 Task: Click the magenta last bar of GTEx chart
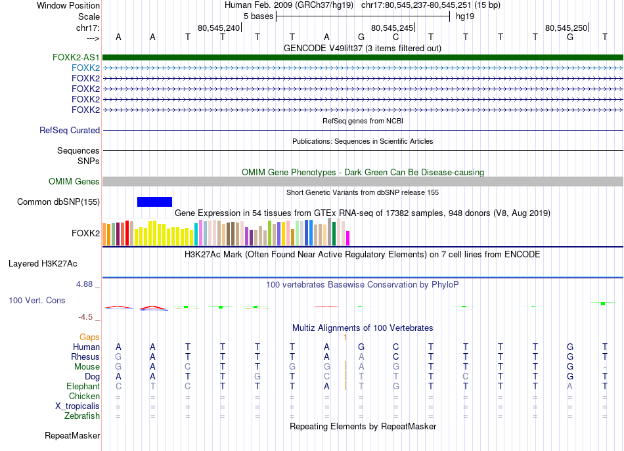[x=347, y=238]
